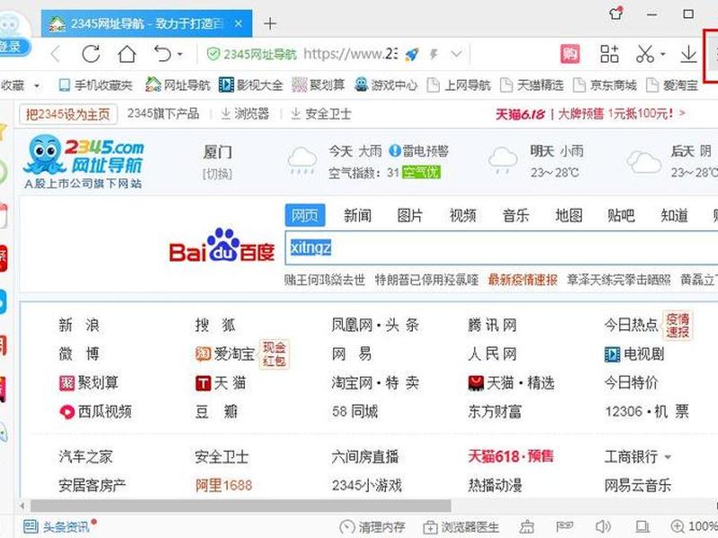Viewport: 718px width, 538px height.
Task: Reload the page with refresh icon
Action: 91,54
